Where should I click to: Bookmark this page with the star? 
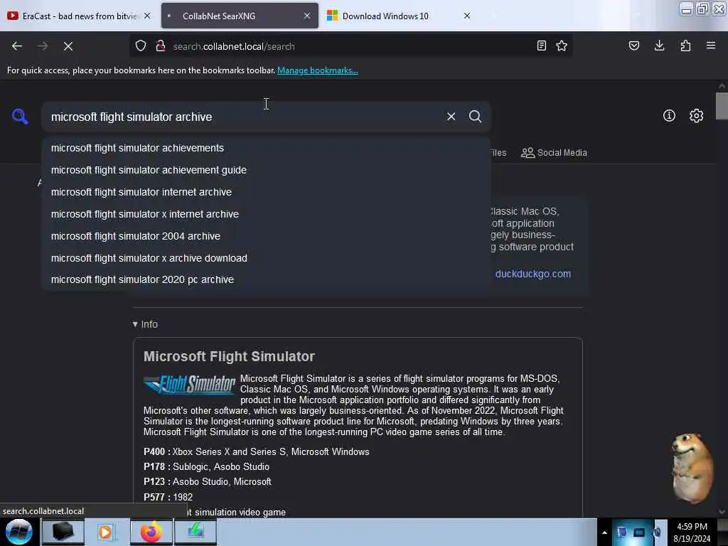(562, 46)
